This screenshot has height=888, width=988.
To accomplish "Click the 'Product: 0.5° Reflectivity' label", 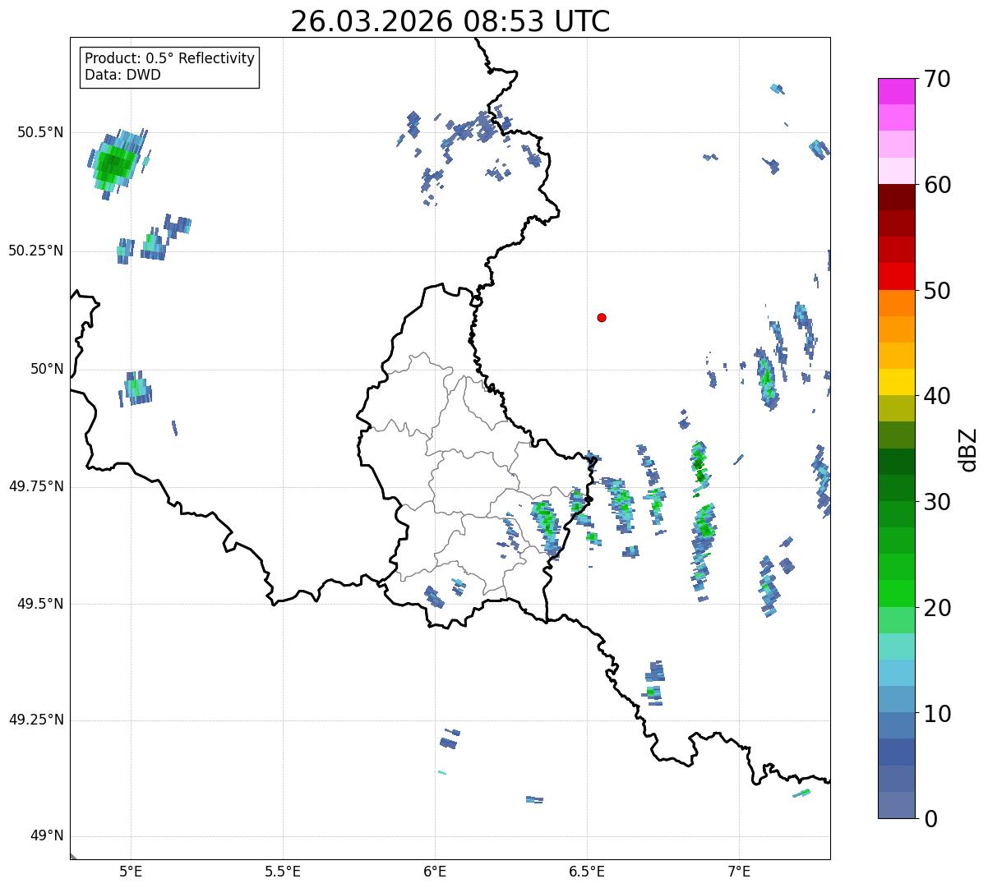I will [x=169, y=59].
